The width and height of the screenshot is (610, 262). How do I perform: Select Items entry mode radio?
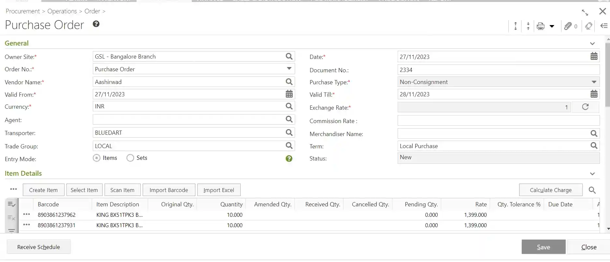(x=97, y=158)
